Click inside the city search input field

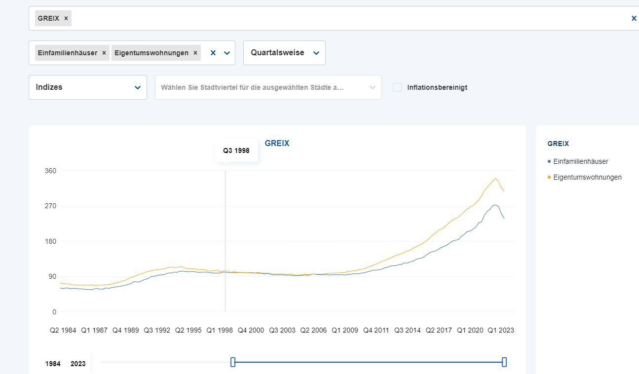click(x=345, y=18)
